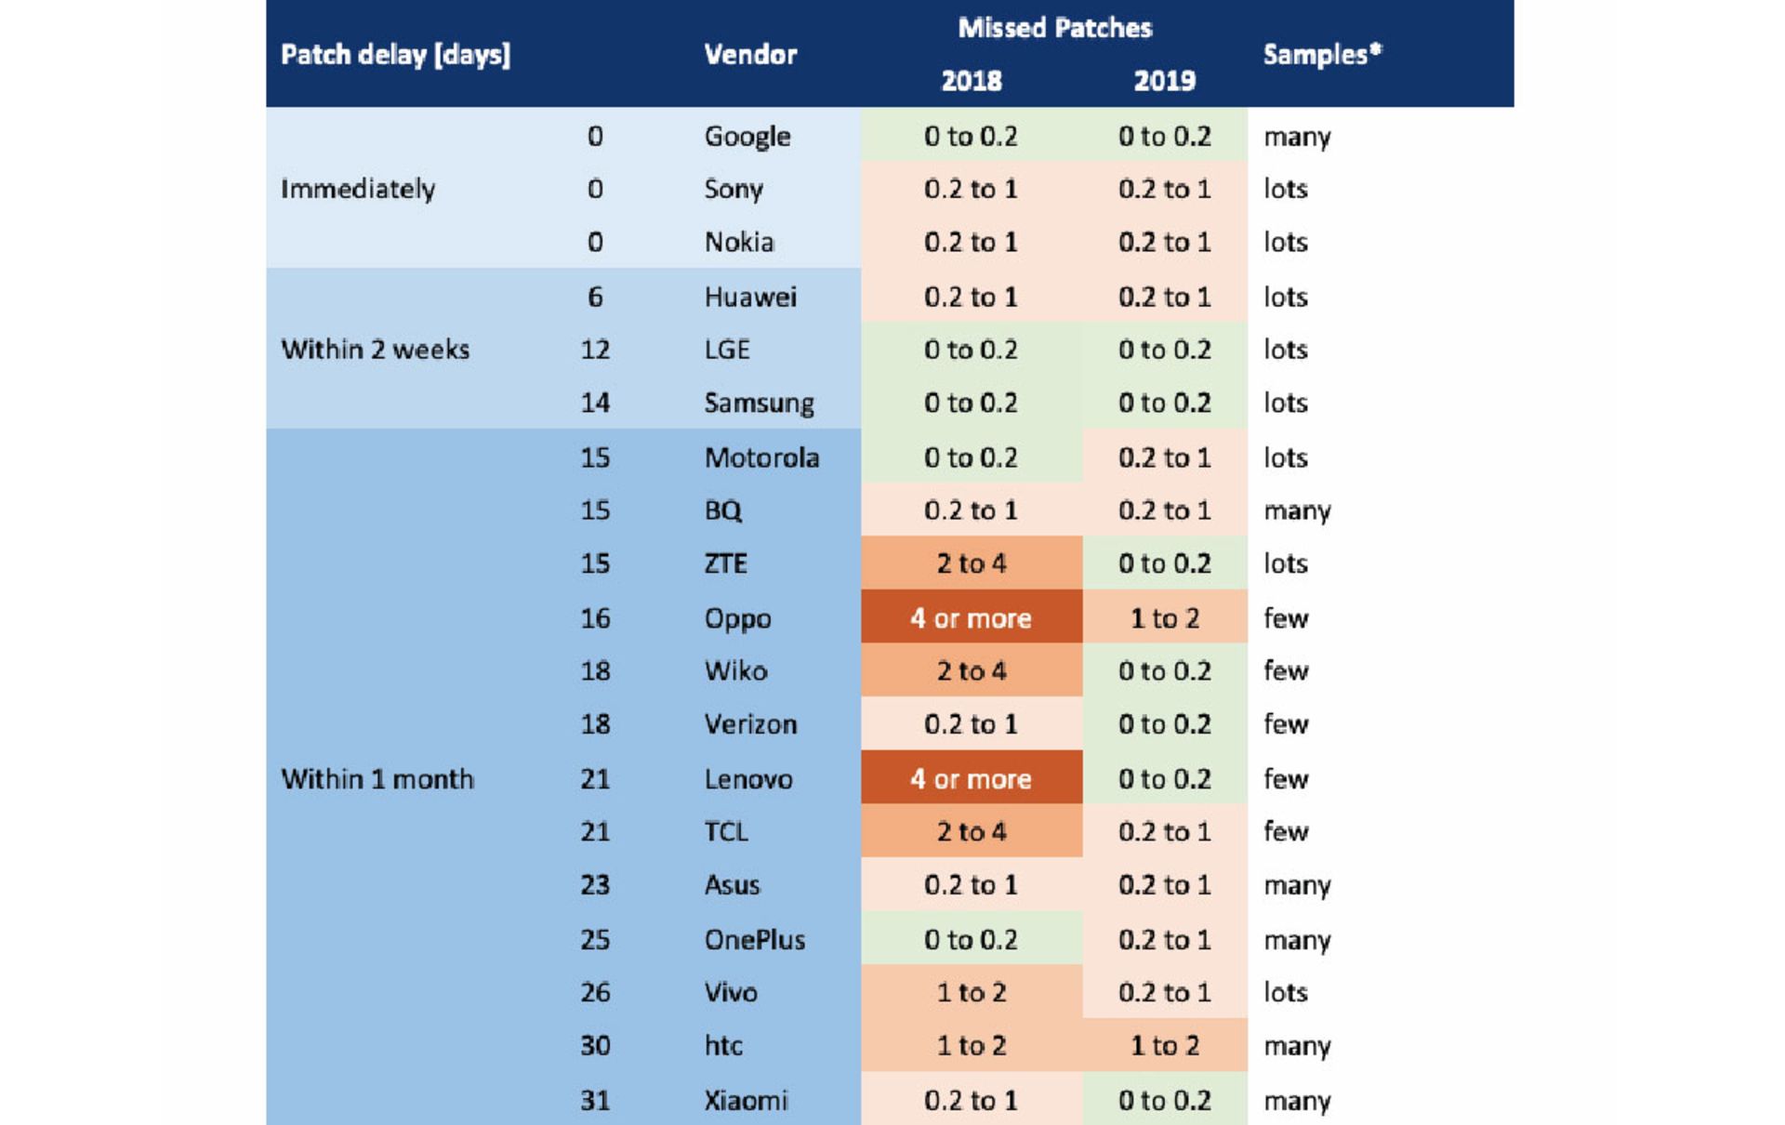Select the Huawei vendor cell
The image size is (1785, 1125).
(x=750, y=298)
